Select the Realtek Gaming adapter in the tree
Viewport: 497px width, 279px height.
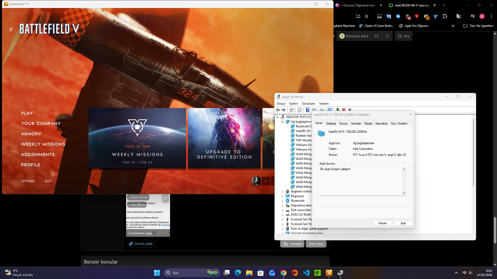301,136
